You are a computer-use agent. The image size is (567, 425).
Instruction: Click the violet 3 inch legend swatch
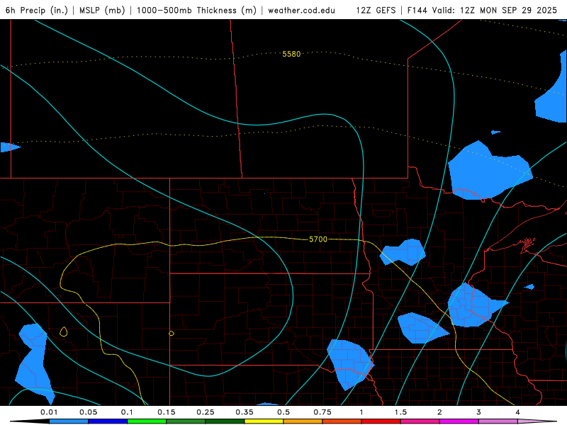coord(498,421)
